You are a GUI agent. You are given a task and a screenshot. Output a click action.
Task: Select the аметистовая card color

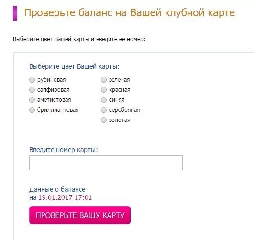click(32, 100)
